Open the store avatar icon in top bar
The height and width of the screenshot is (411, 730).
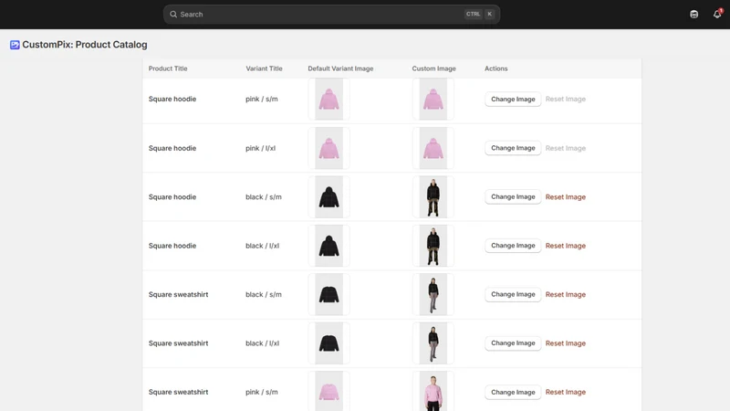(x=694, y=14)
